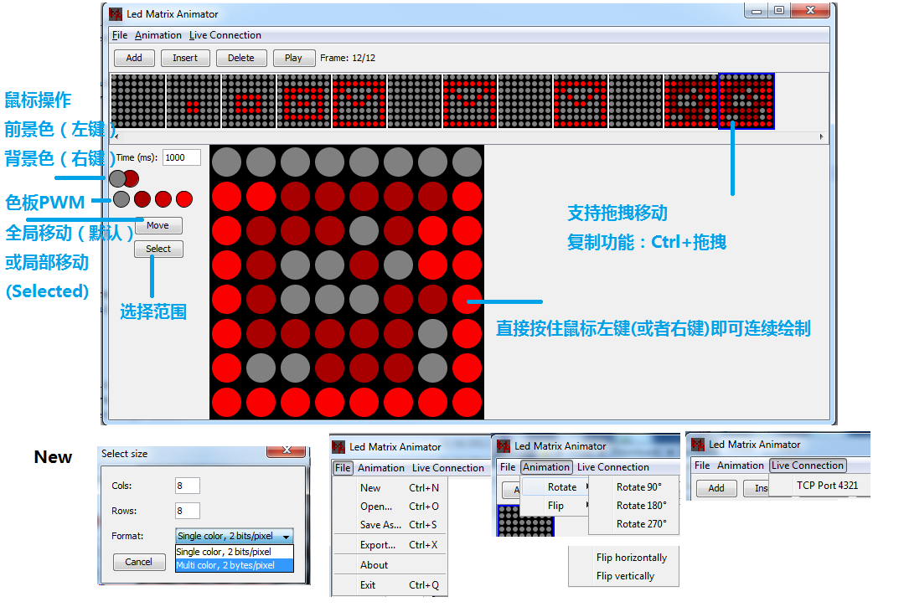Delete the current frame

click(x=241, y=58)
